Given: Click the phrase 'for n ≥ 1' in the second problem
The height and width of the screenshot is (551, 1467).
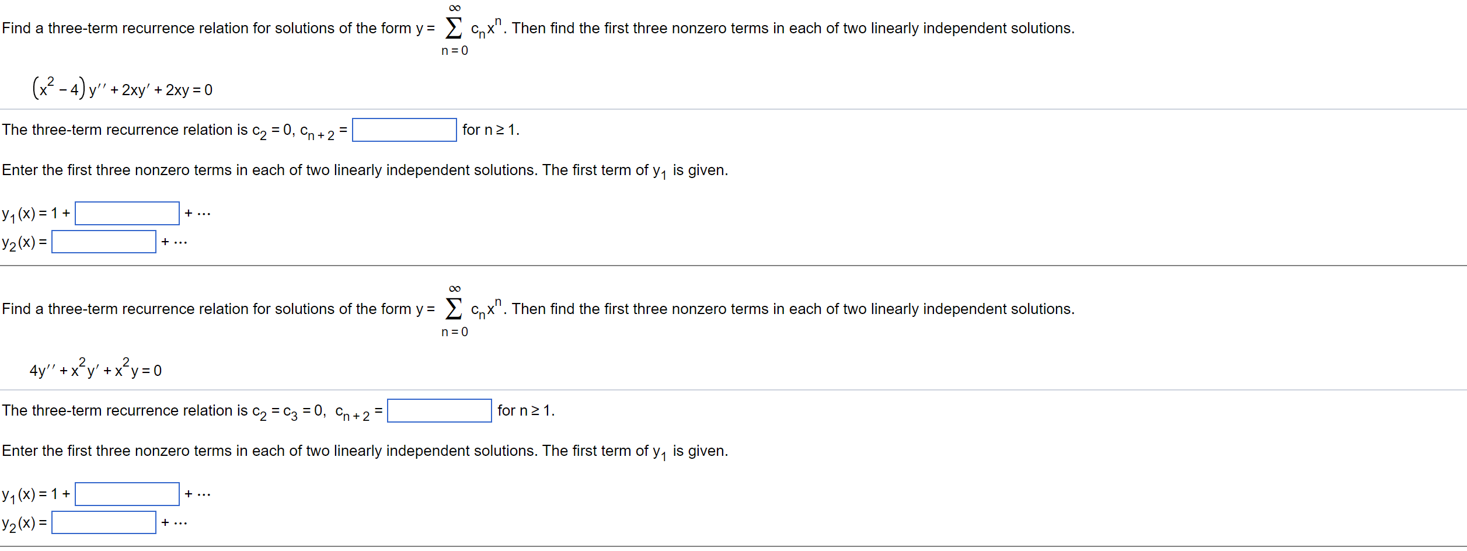Looking at the screenshot, I should click(525, 410).
